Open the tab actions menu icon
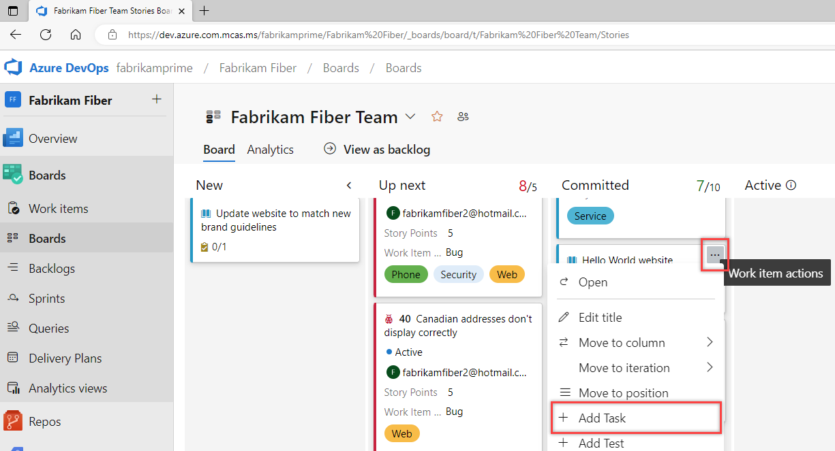 [13, 11]
